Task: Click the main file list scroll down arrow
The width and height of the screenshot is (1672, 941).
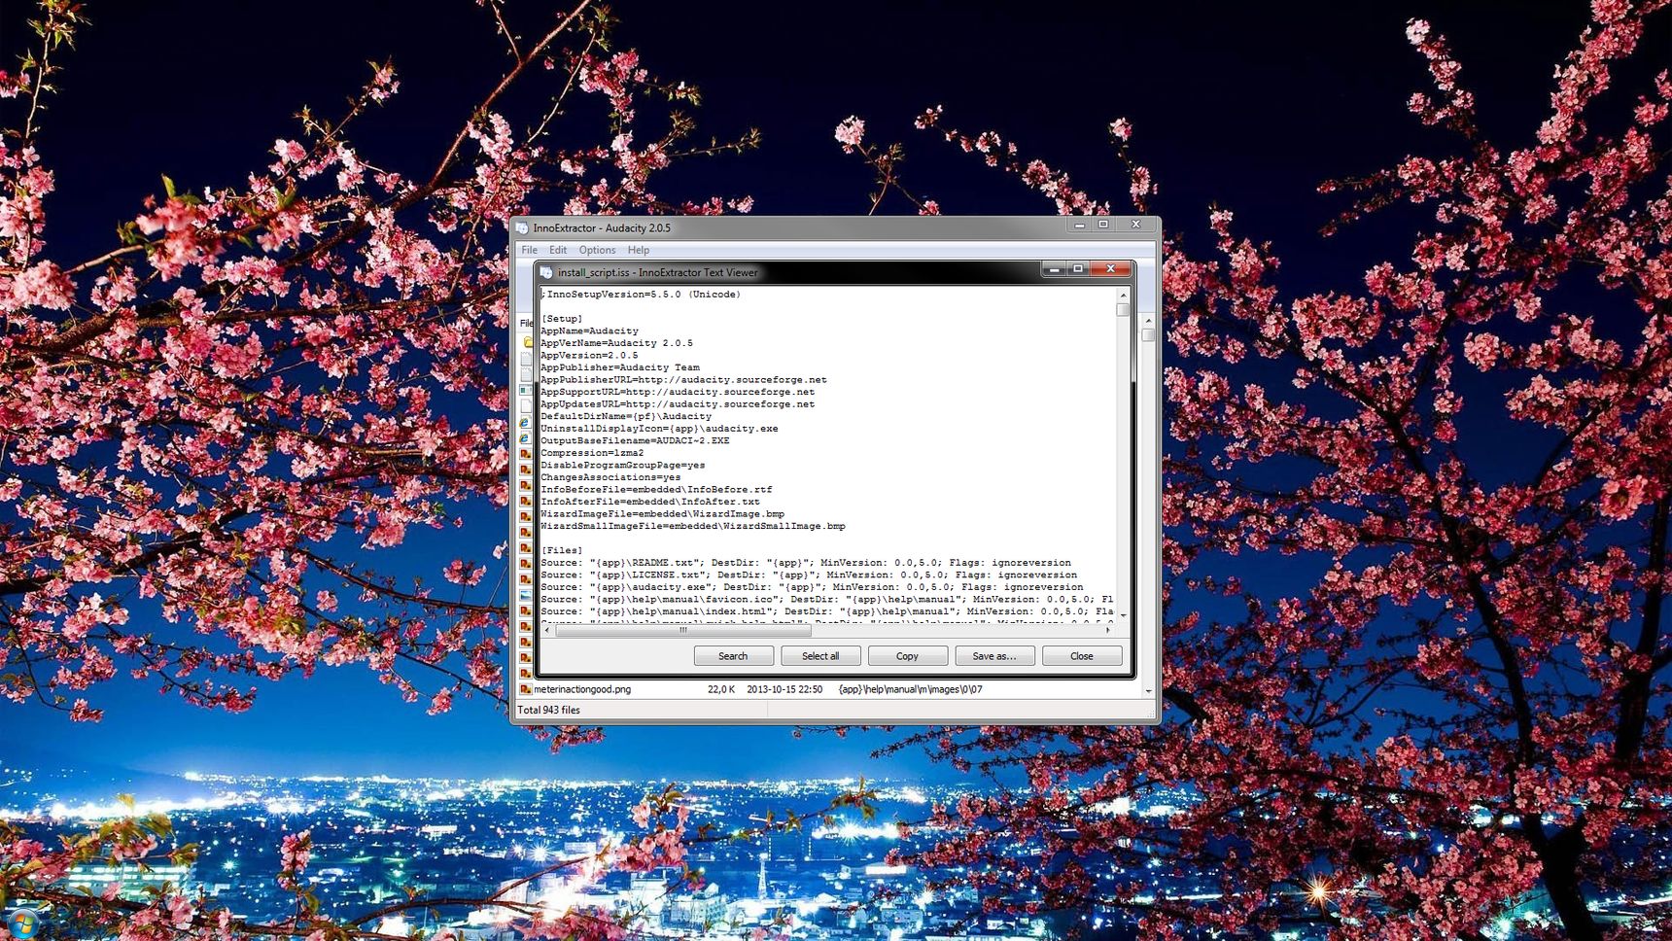Action: pyautogui.click(x=1148, y=691)
